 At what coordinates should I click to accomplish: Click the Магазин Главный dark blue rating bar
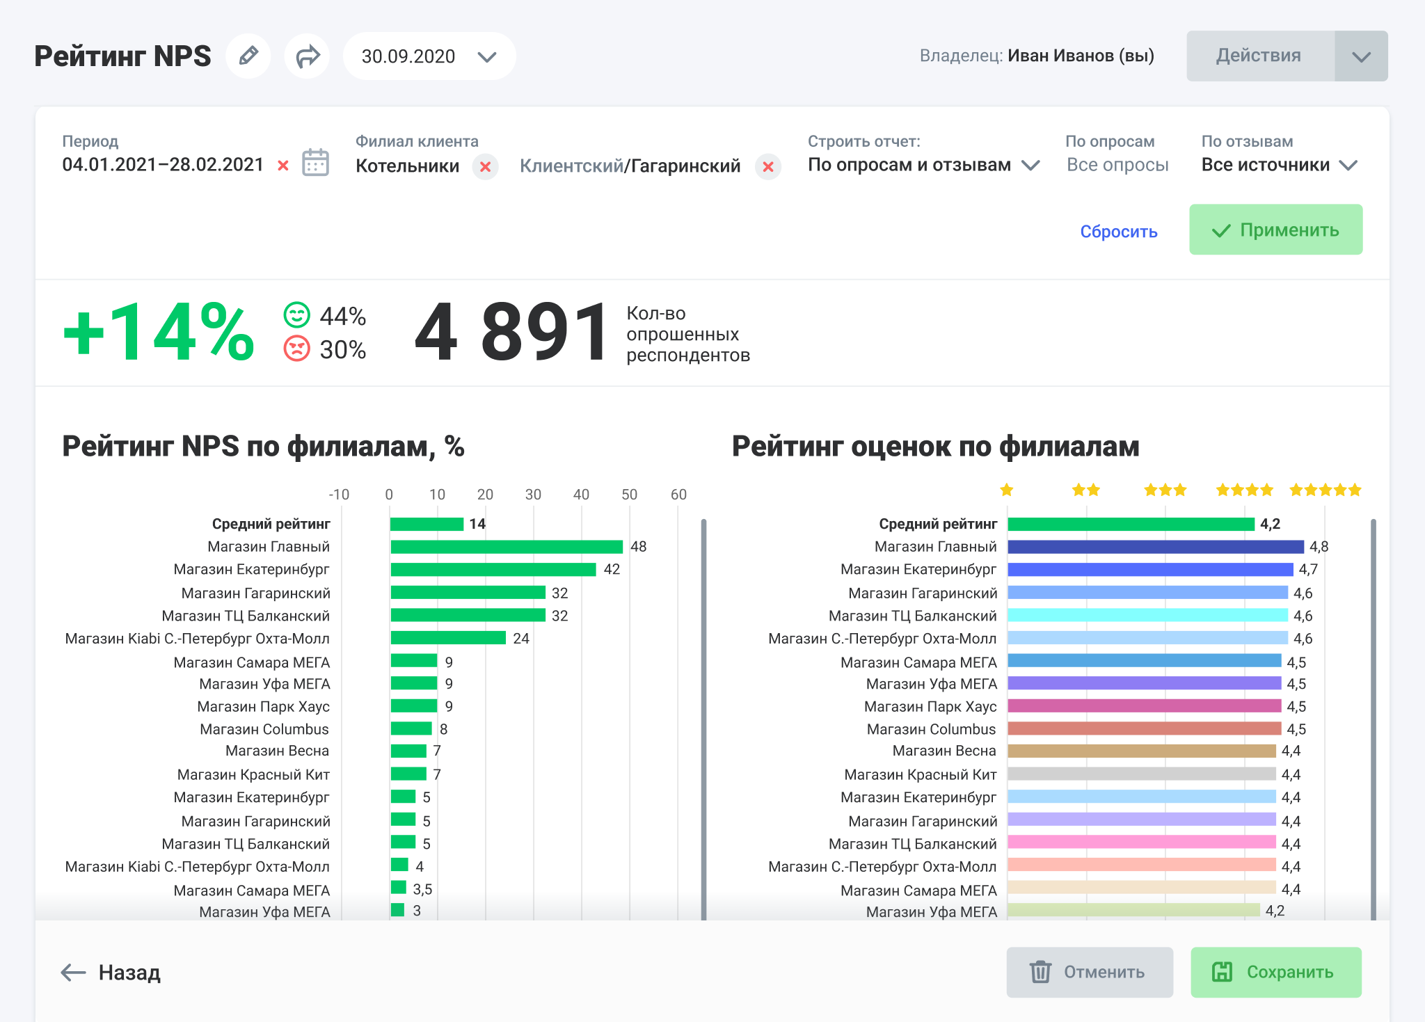tap(1155, 547)
